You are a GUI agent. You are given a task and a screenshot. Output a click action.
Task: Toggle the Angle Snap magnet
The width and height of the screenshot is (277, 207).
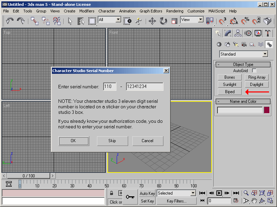point(233,21)
